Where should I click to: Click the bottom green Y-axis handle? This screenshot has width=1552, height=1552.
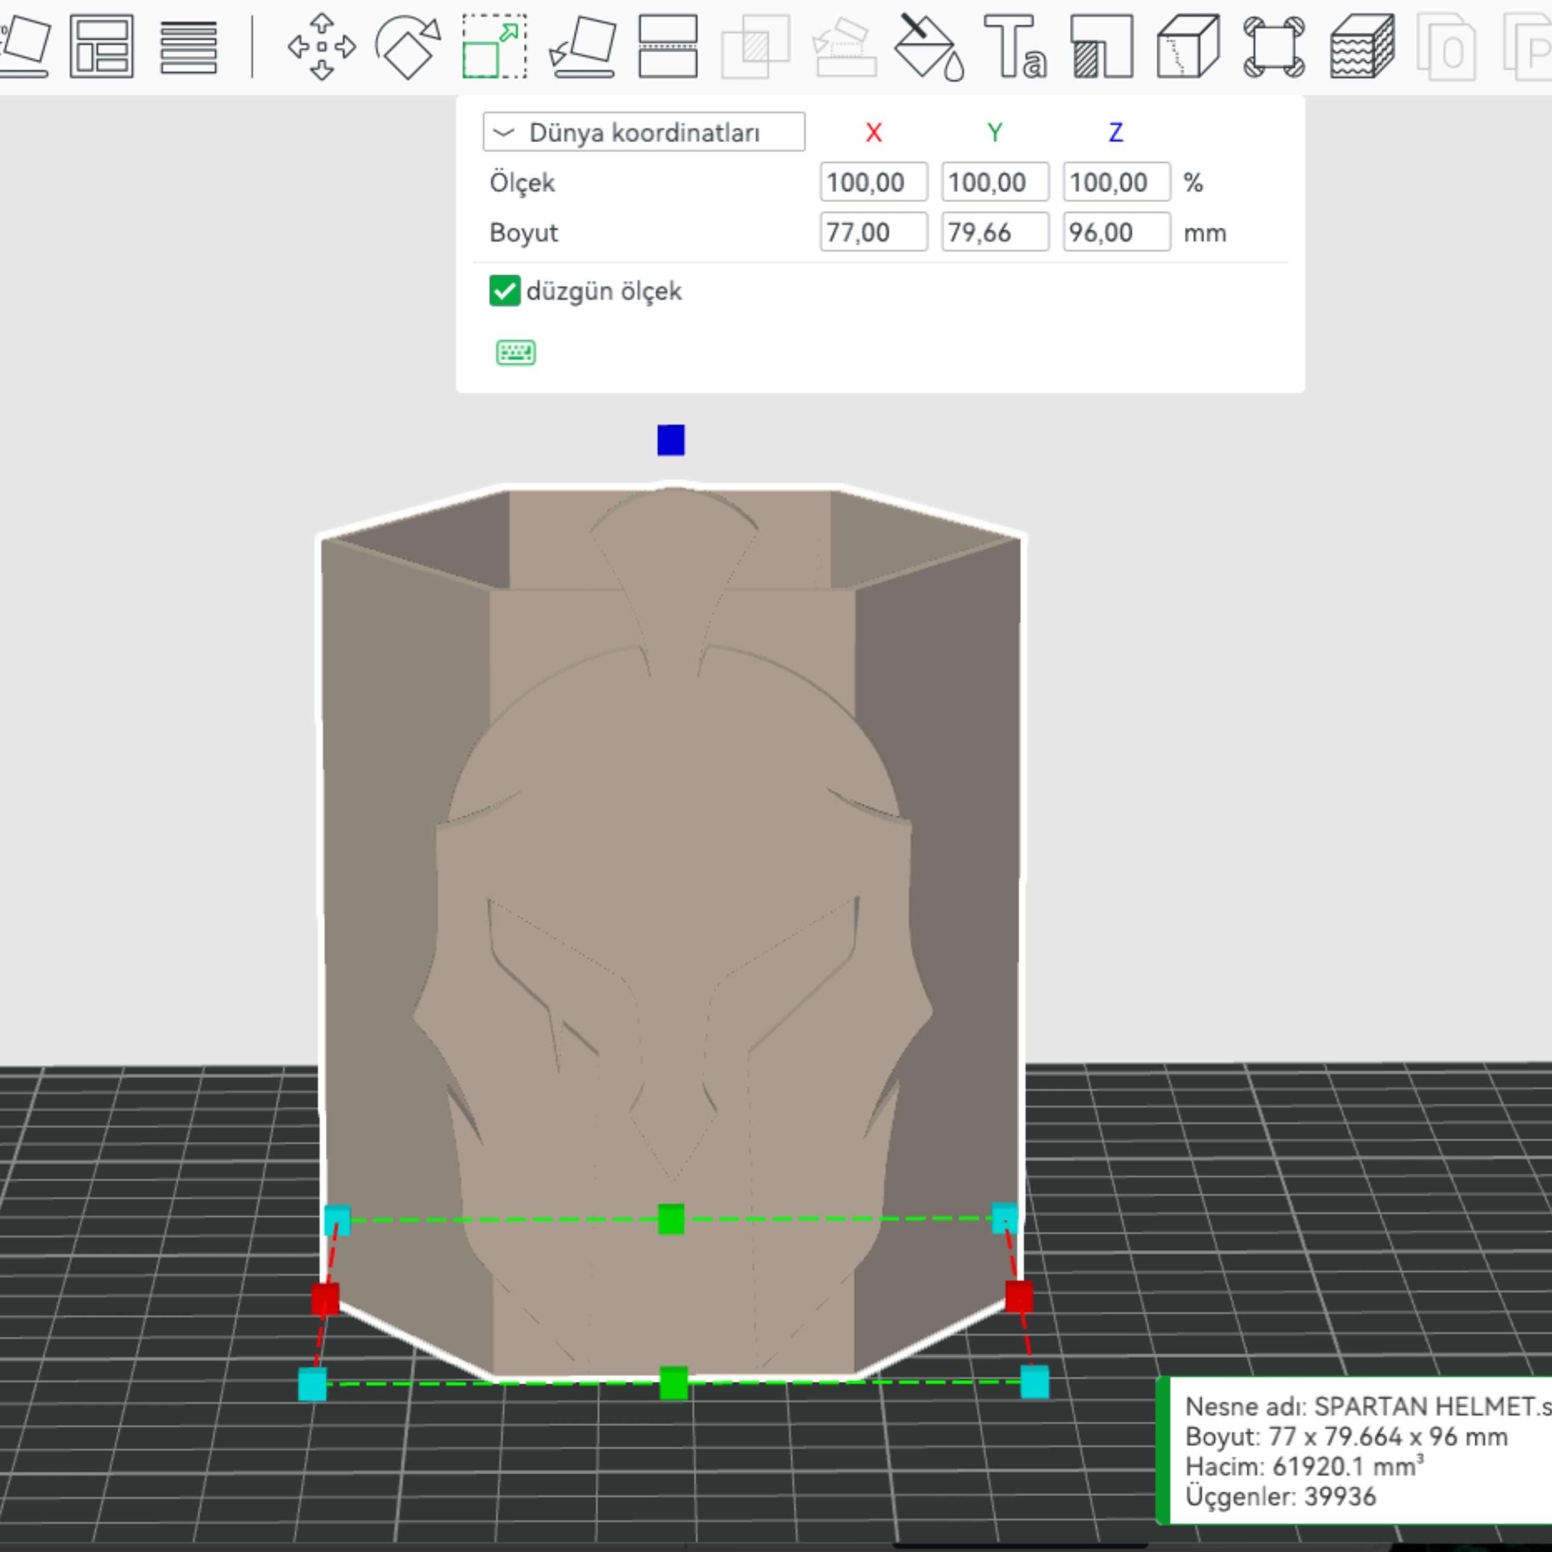tap(673, 1382)
